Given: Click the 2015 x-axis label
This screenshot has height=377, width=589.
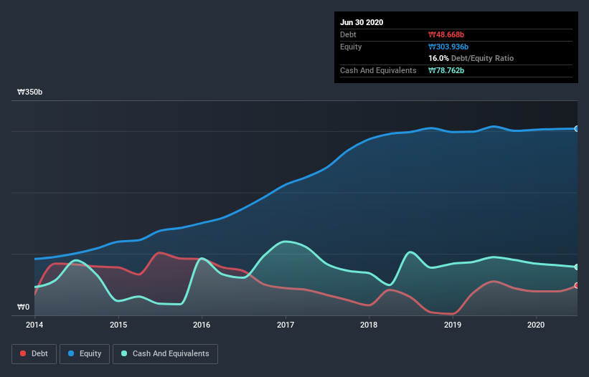Looking at the screenshot, I should click(118, 325).
